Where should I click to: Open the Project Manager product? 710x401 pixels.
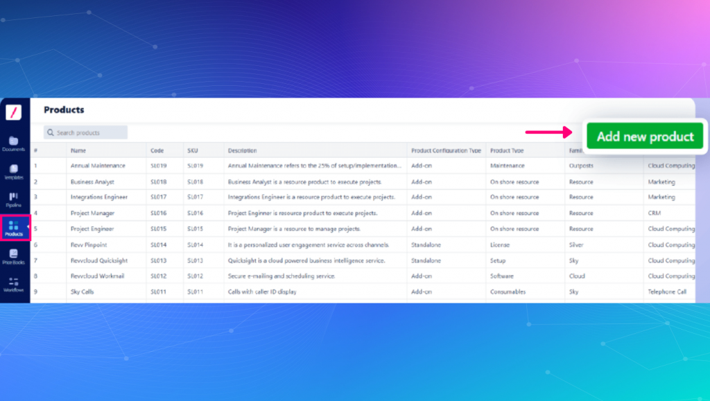coord(92,213)
